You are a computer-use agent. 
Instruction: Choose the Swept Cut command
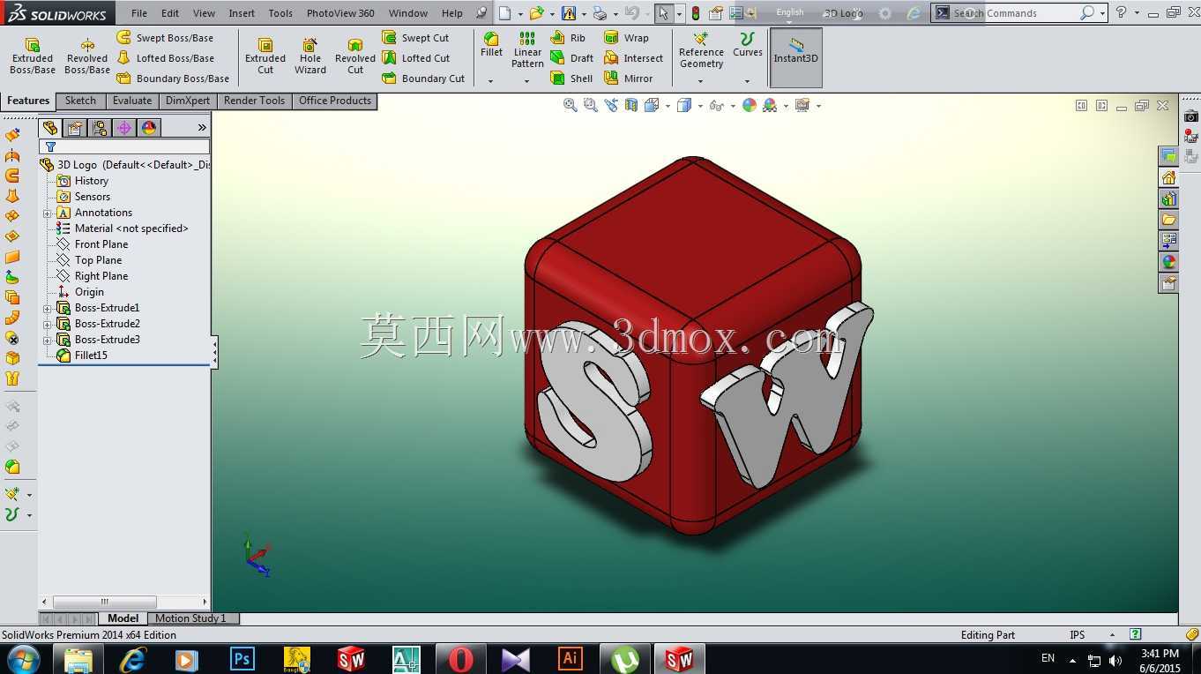coord(415,38)
